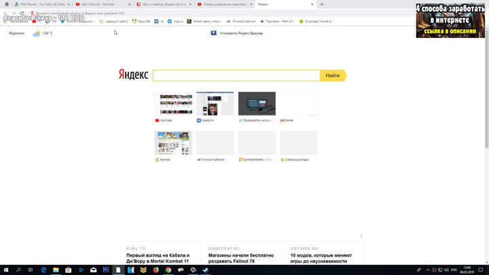Click the ENG language indicator
This screenshot has height=275, width=489.
click(454, 270)
